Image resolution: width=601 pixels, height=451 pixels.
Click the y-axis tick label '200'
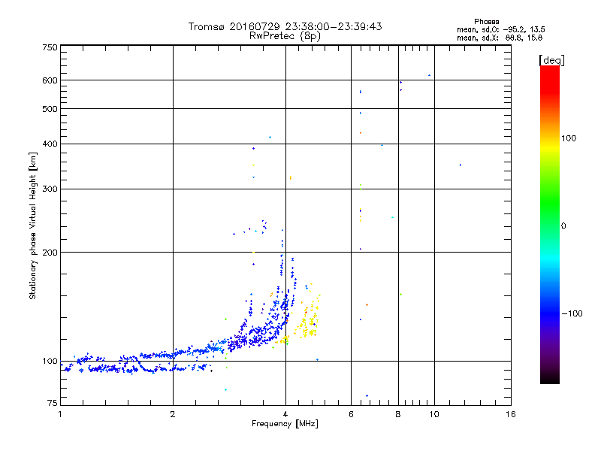pyautogui.click(x=50, y=253)
